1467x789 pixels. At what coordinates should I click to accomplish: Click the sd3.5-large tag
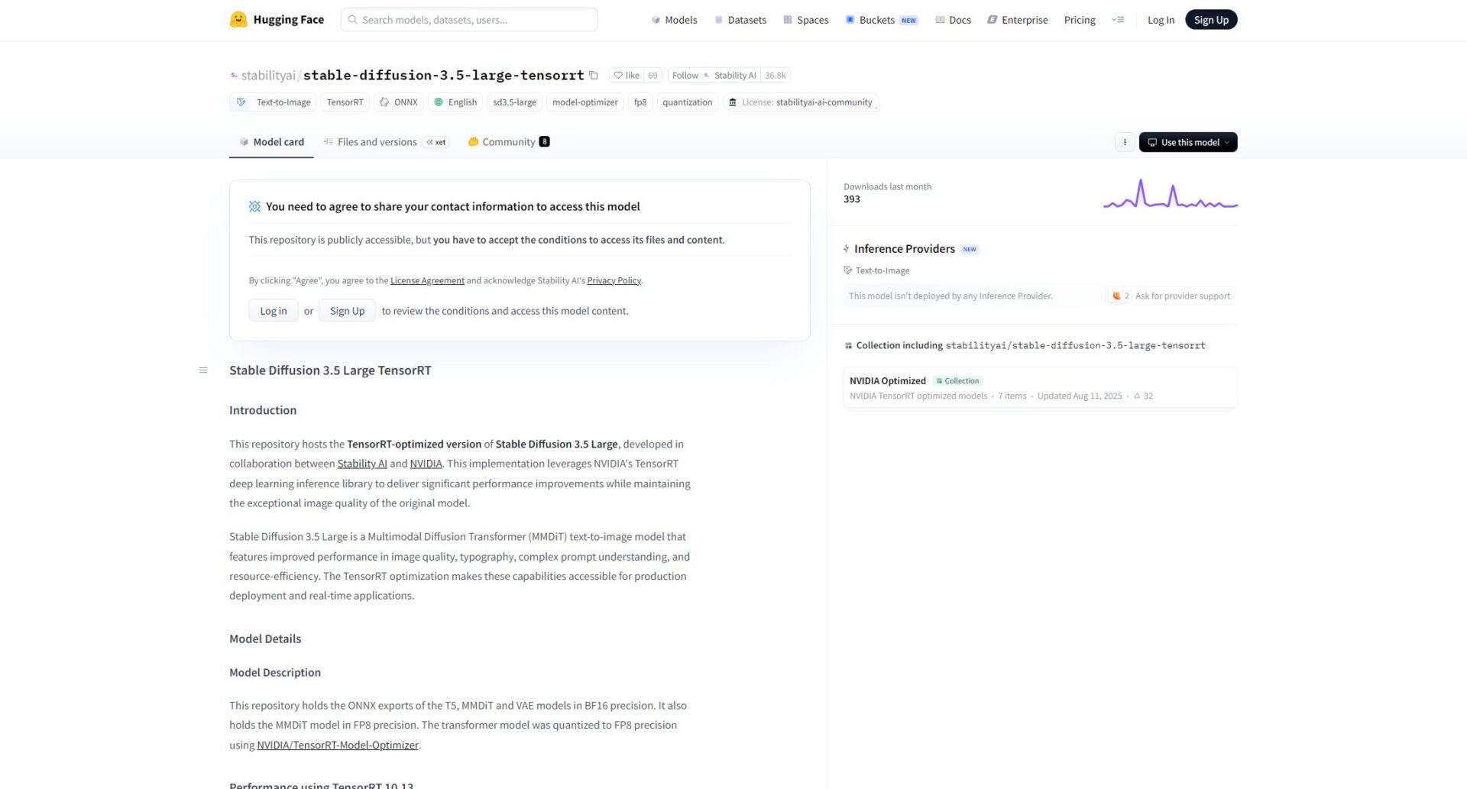514,102
